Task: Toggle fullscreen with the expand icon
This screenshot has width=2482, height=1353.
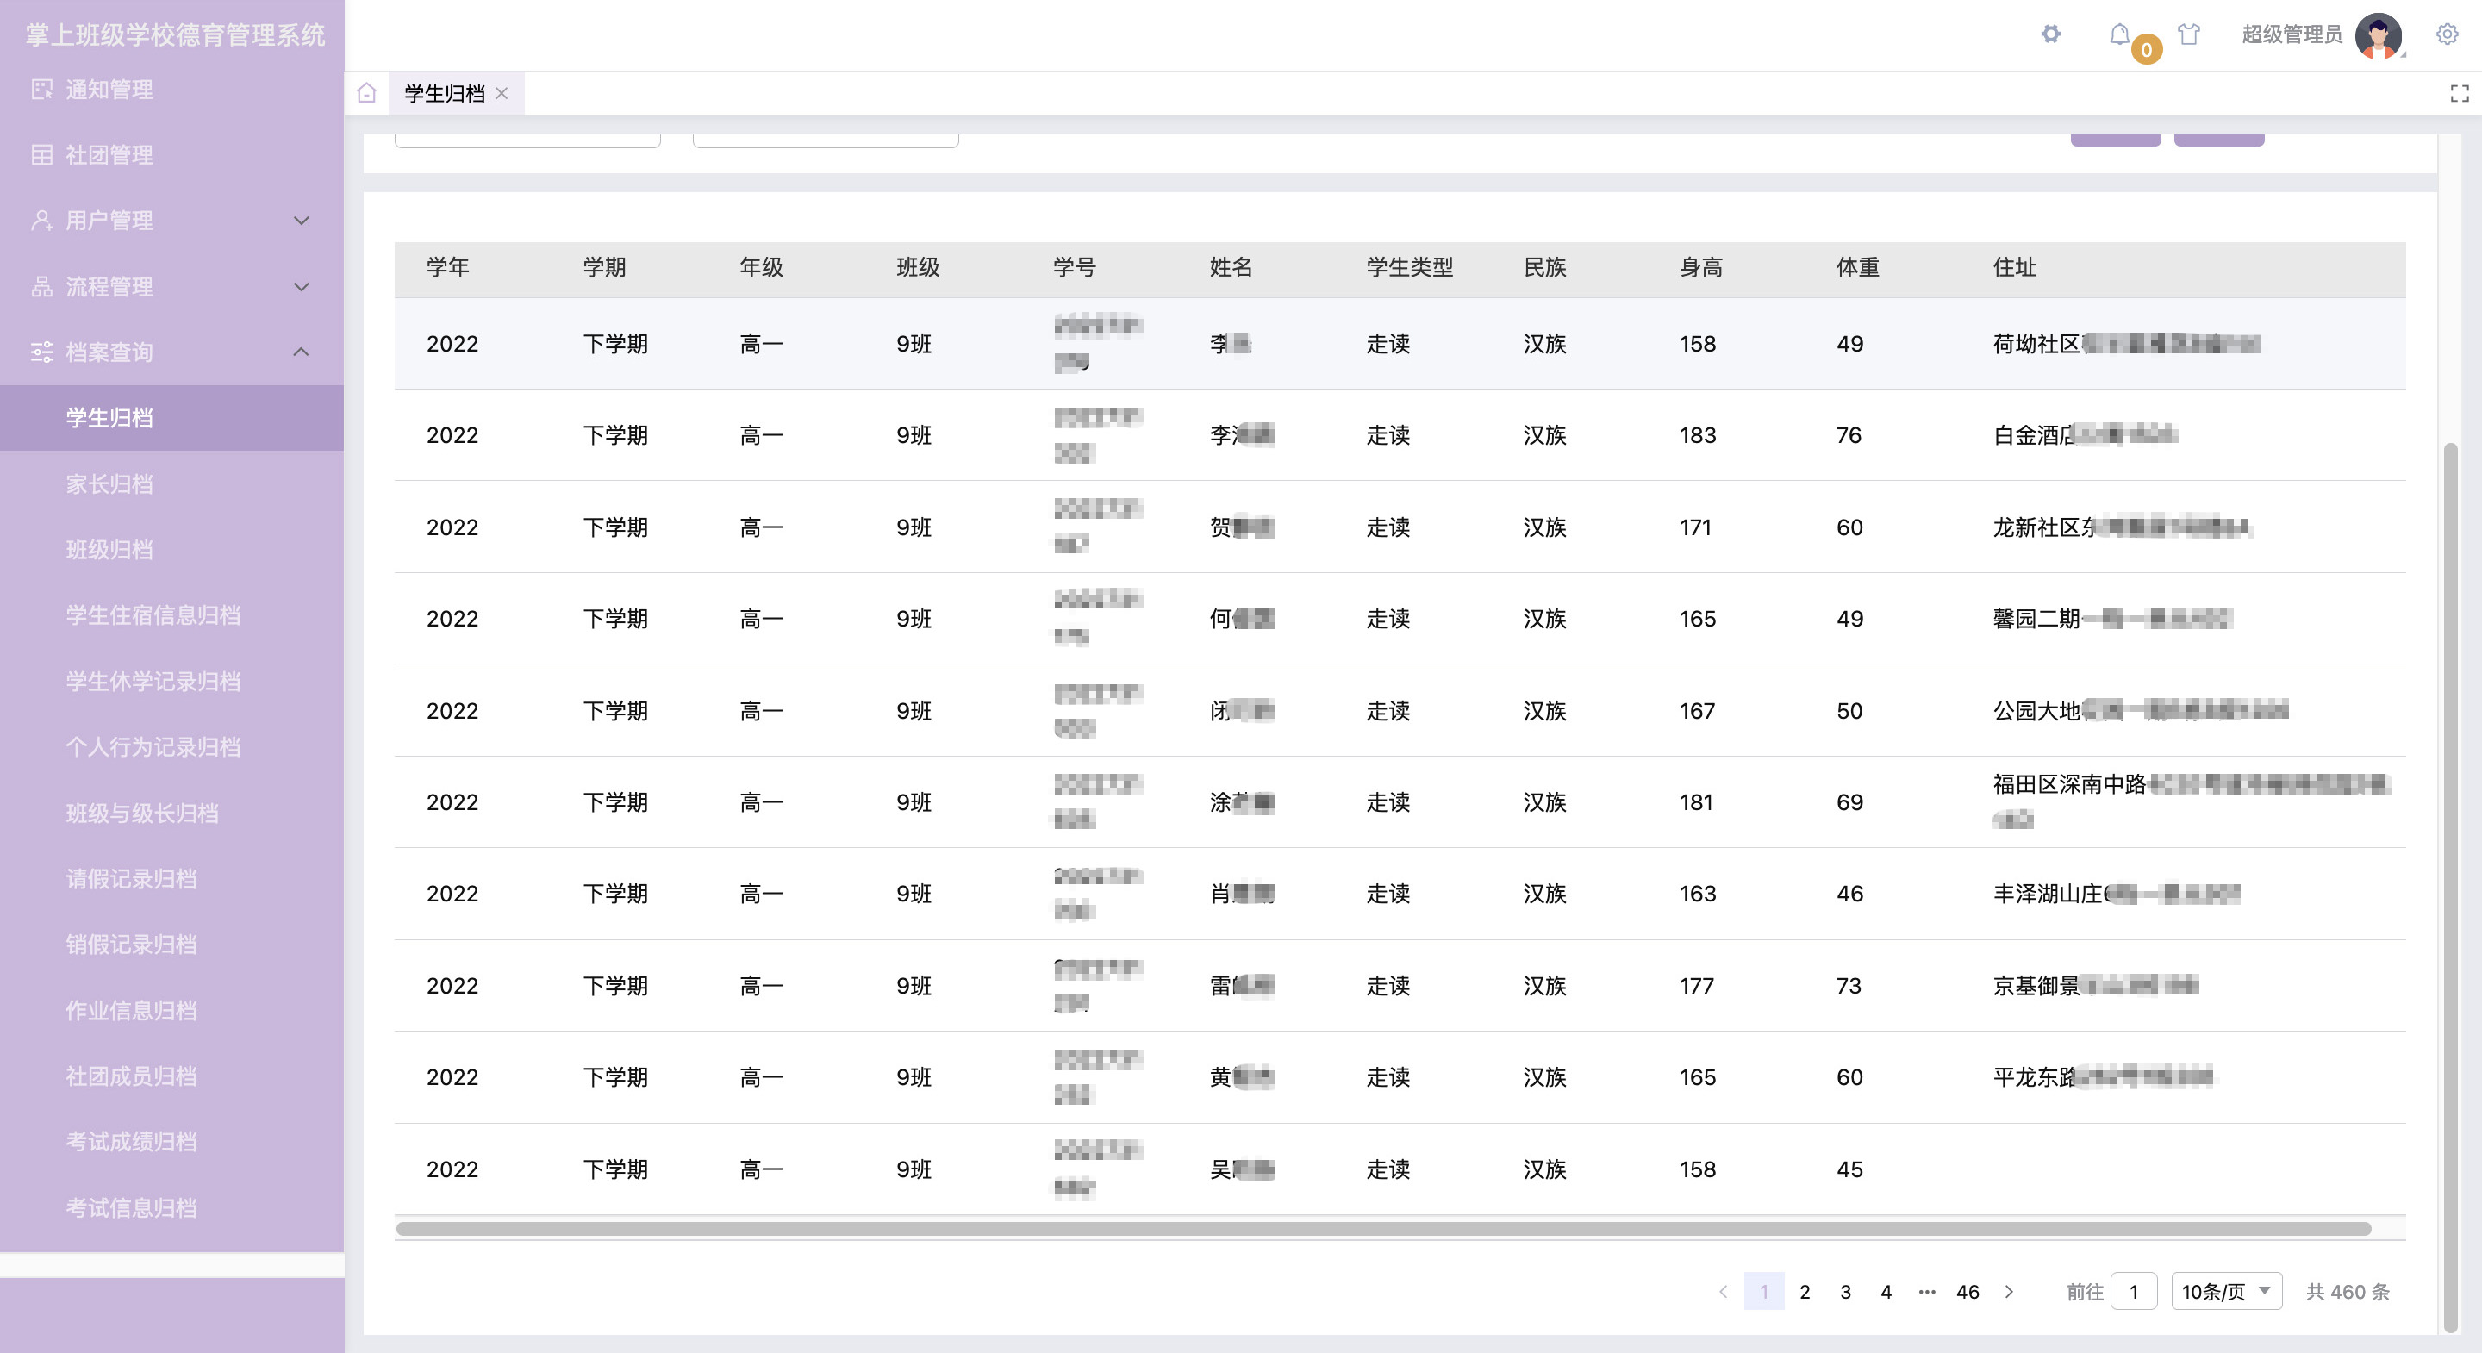Action: coord(2459,93)
